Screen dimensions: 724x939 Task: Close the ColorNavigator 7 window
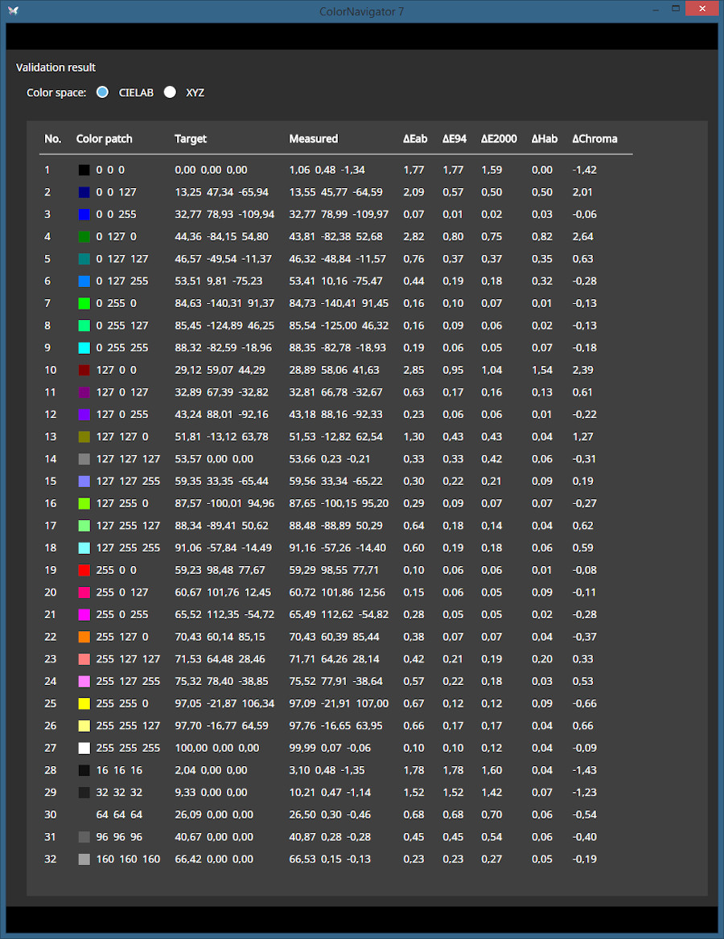tap(702, 9)
